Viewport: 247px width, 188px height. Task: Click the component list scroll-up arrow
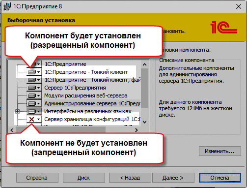pyautogui.click(x=144, y=64)
